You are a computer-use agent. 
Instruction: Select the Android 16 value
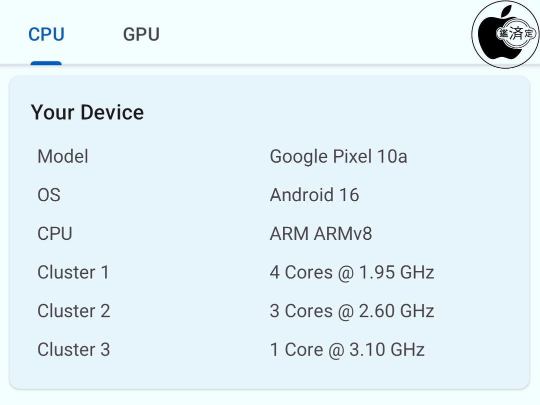pyautogui.click(x=314, y=195)
